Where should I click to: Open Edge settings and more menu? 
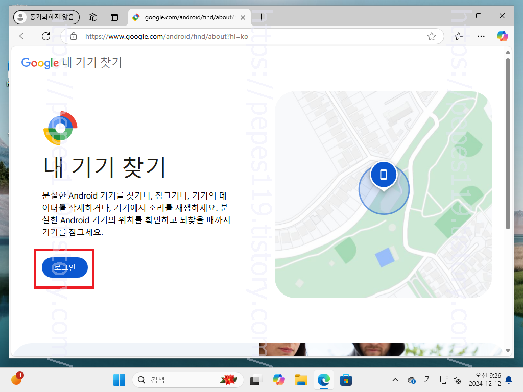pos(481,36)
